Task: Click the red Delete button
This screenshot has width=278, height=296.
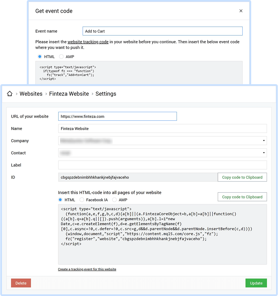Action: pos(21,283)
